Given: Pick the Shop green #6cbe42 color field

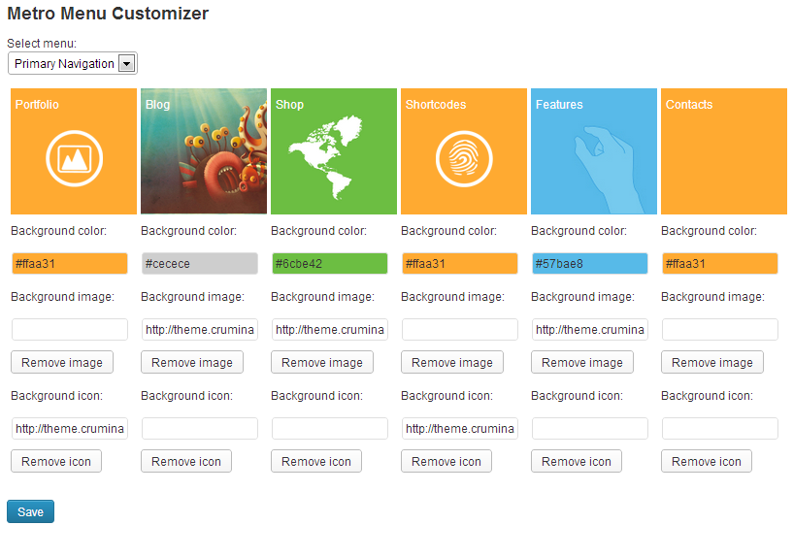Looking at the screenshot, I should coord(329,264).
